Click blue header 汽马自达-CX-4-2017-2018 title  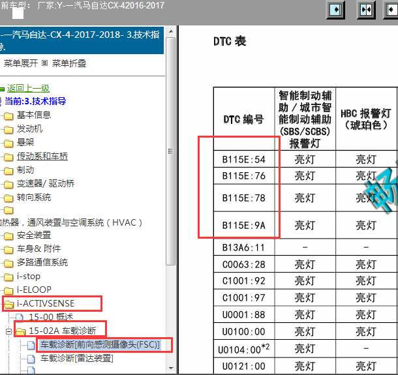(82, 40)
